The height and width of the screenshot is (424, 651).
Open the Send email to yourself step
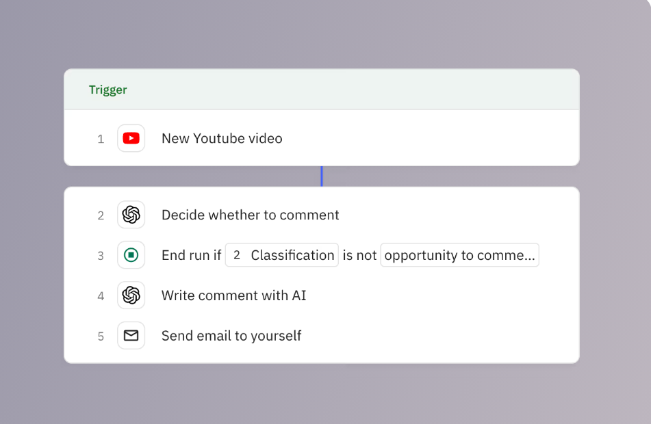click(231, 336)
